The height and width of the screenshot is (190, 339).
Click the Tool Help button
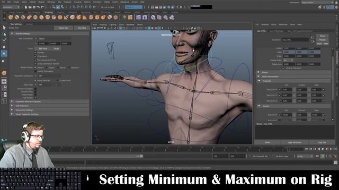[x=82, y=28]
